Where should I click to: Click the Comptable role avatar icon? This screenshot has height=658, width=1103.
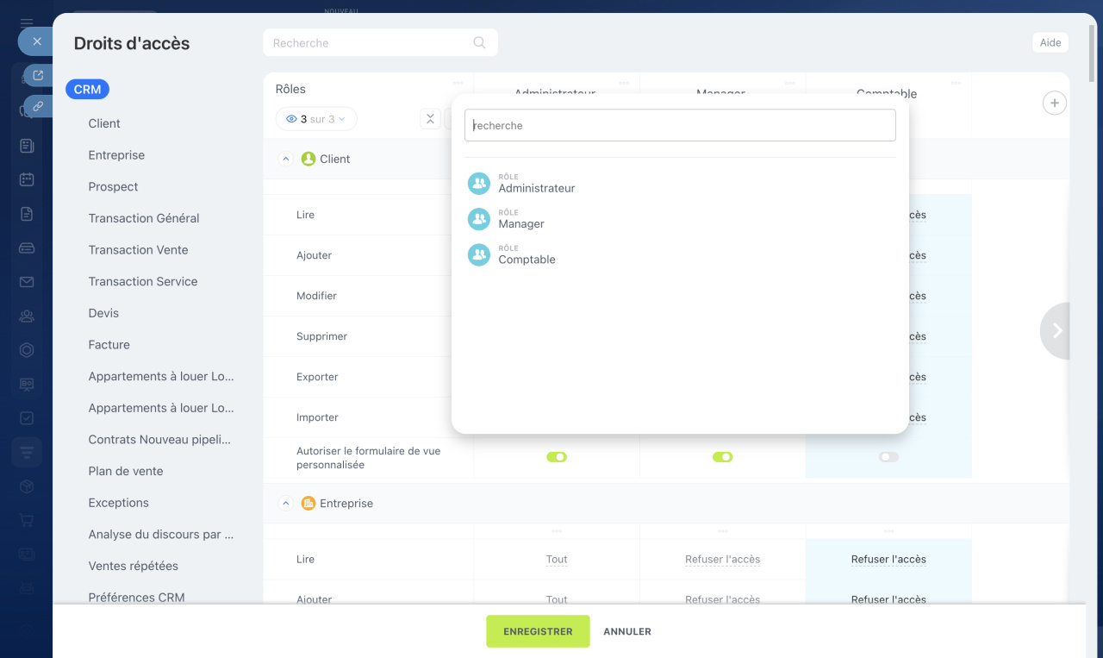[x=478, y=255]
